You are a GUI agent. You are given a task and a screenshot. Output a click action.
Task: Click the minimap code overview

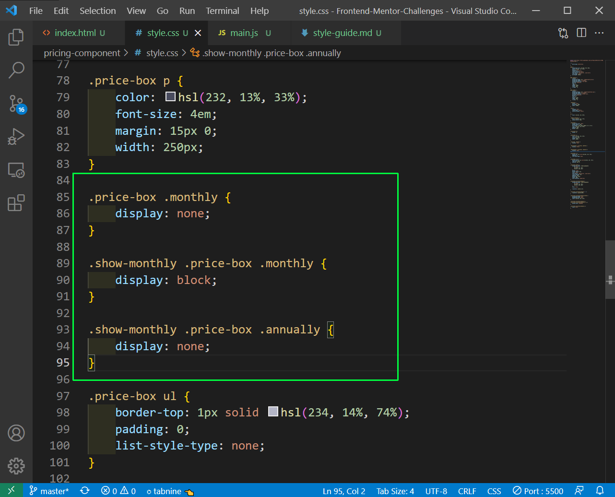point(587,134)
